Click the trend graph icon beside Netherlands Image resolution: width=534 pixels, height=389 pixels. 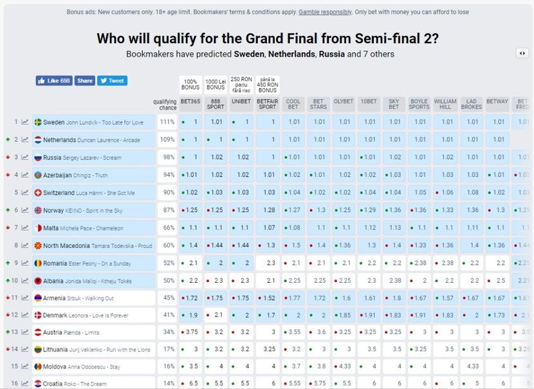[x=25, y=140]
